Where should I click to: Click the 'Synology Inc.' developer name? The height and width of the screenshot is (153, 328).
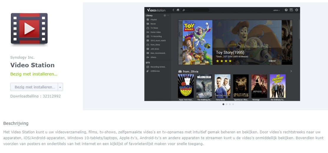pyautogui.click(x=22, y=58)
